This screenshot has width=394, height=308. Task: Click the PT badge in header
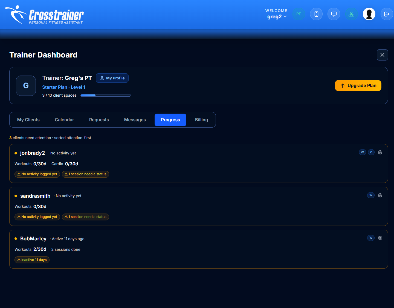coord(299,14)
